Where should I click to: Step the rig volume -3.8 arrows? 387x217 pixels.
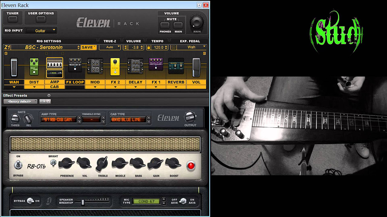click(142, 47)
